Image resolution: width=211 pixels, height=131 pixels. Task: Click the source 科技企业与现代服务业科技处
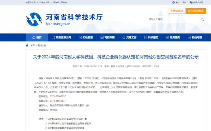126,66
